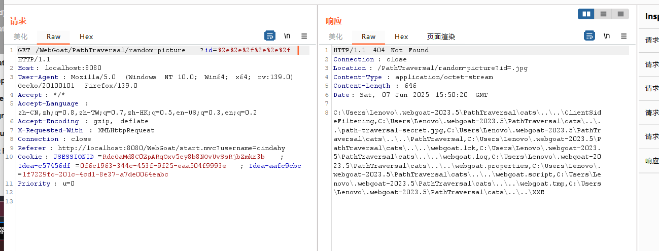Show non-printable characters (\n) in request editor

(x=287, y=36)
